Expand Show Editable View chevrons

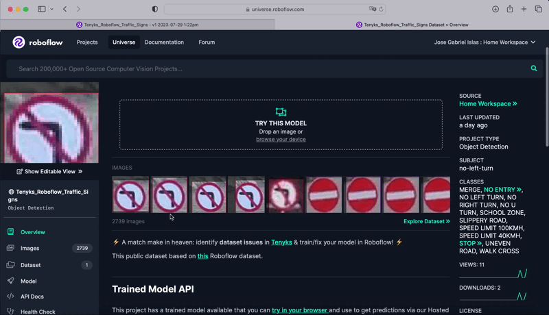(80, 171)
